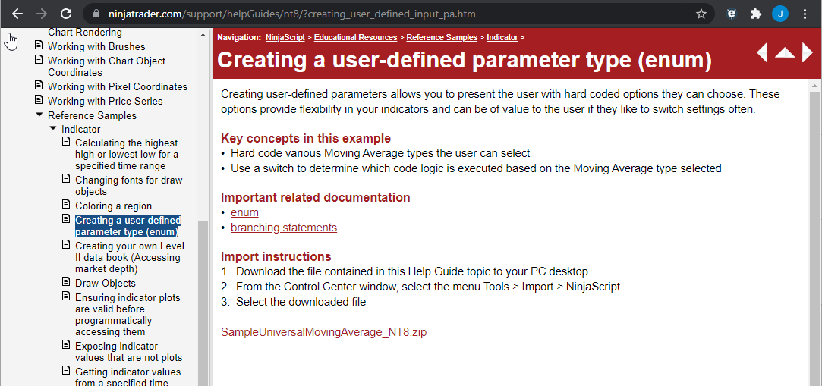The width and height of the screenshot is (822, 386).
Task: Open the enum documentation link
Action: [x=244, y=212]
